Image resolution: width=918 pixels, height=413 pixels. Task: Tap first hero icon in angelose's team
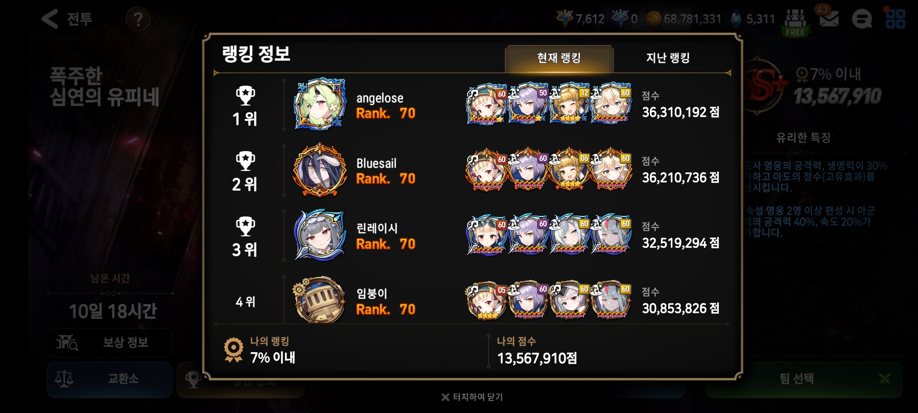click(x=486, y=104)
